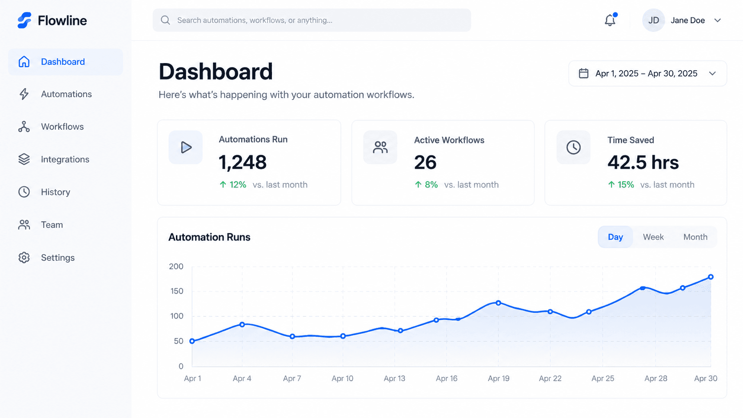
Task: Open the Automations menu item
Action: point(66,94)
